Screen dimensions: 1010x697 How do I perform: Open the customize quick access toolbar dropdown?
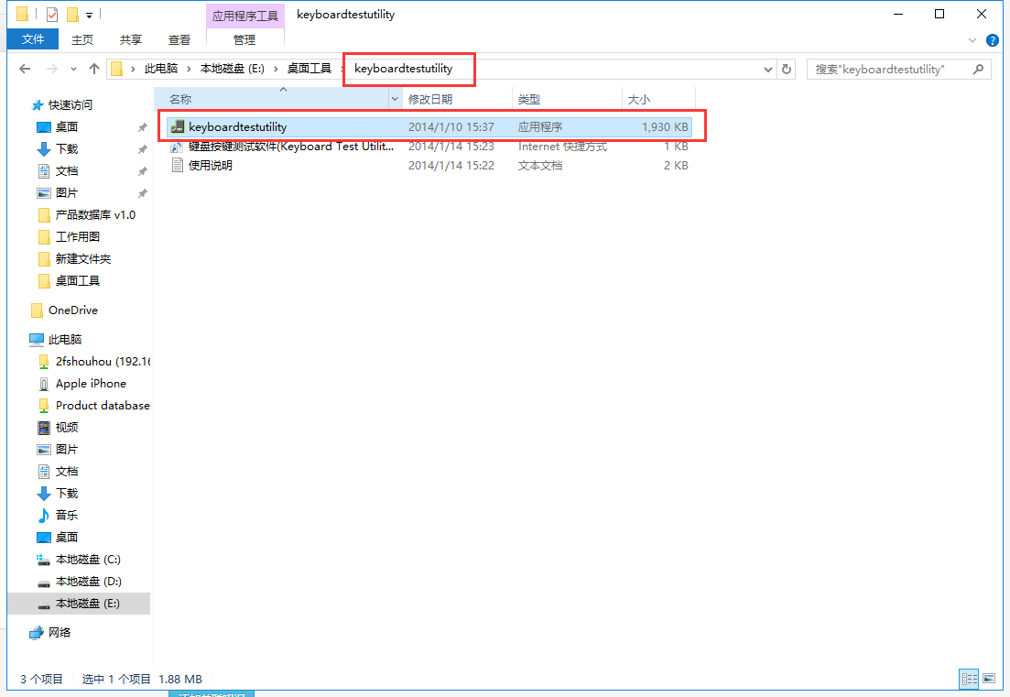click(90, 15)
